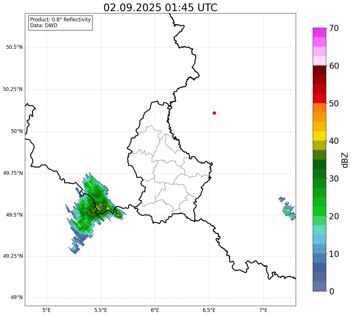The height and width of the screenshot is (316, 352).
Task: Click the title '02.09.2025 01:45 UTC'
Action: pyautogui.click(x=160, y=7)
